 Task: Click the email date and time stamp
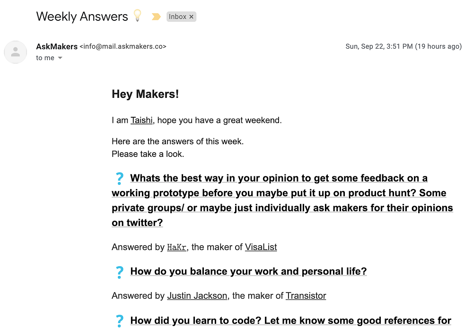[x=403, y=46]
